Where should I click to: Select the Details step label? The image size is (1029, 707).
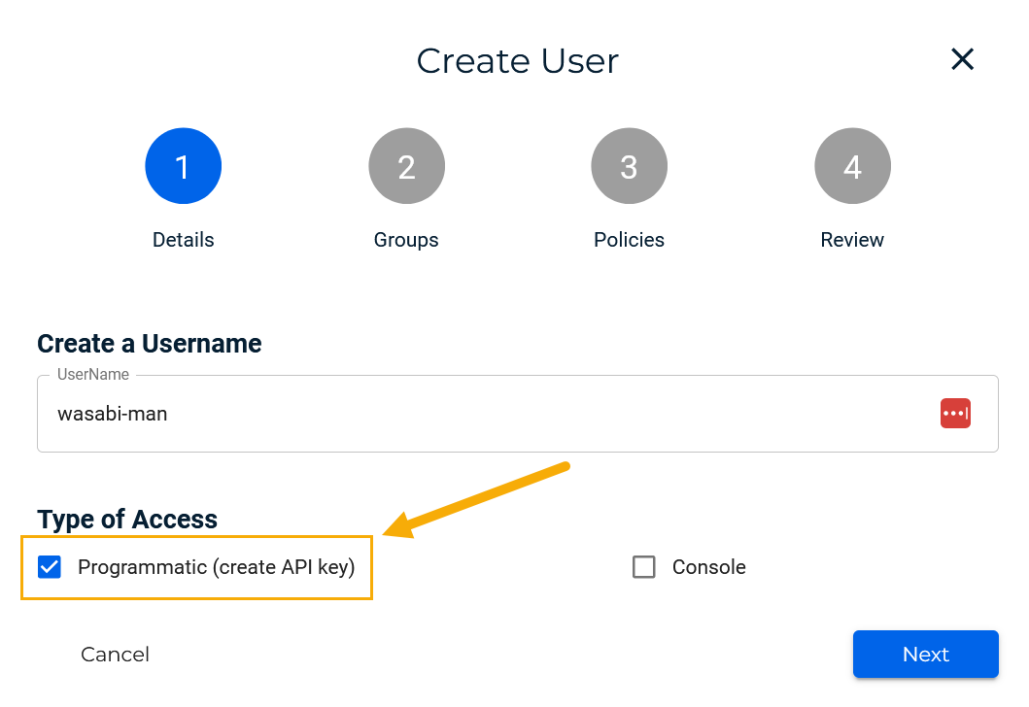point(184,240)
